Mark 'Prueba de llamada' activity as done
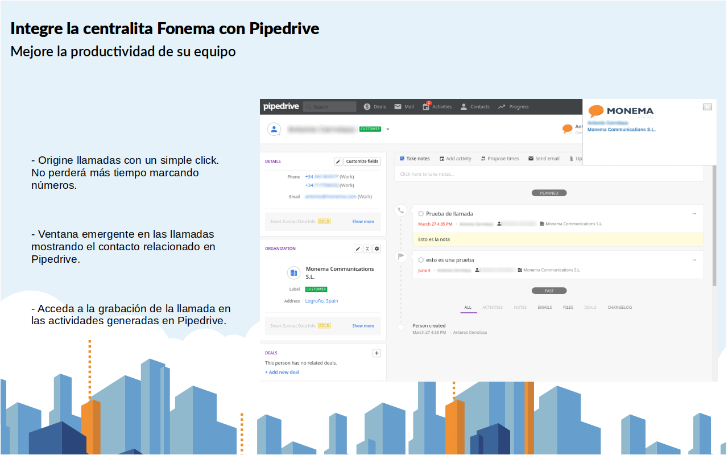728x455 pixels. (x=421, y=214)
